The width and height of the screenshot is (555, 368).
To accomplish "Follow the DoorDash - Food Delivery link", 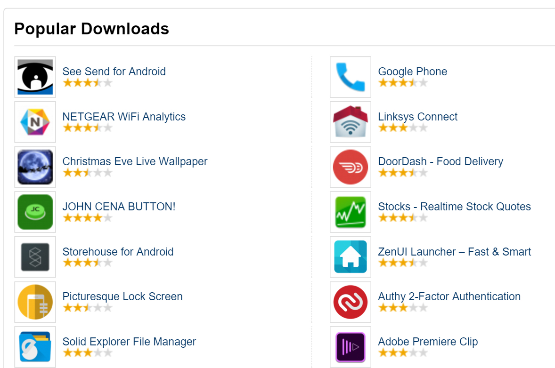I will pyautogui.click(x=441, y=161).
